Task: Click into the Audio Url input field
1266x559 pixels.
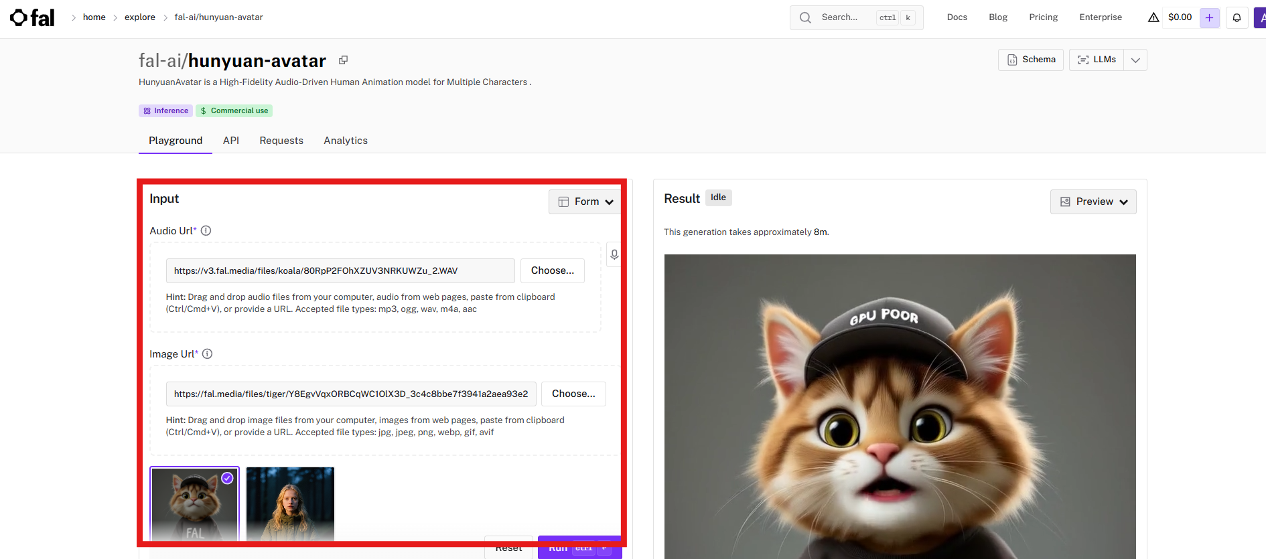Action: tap(340, 271)
